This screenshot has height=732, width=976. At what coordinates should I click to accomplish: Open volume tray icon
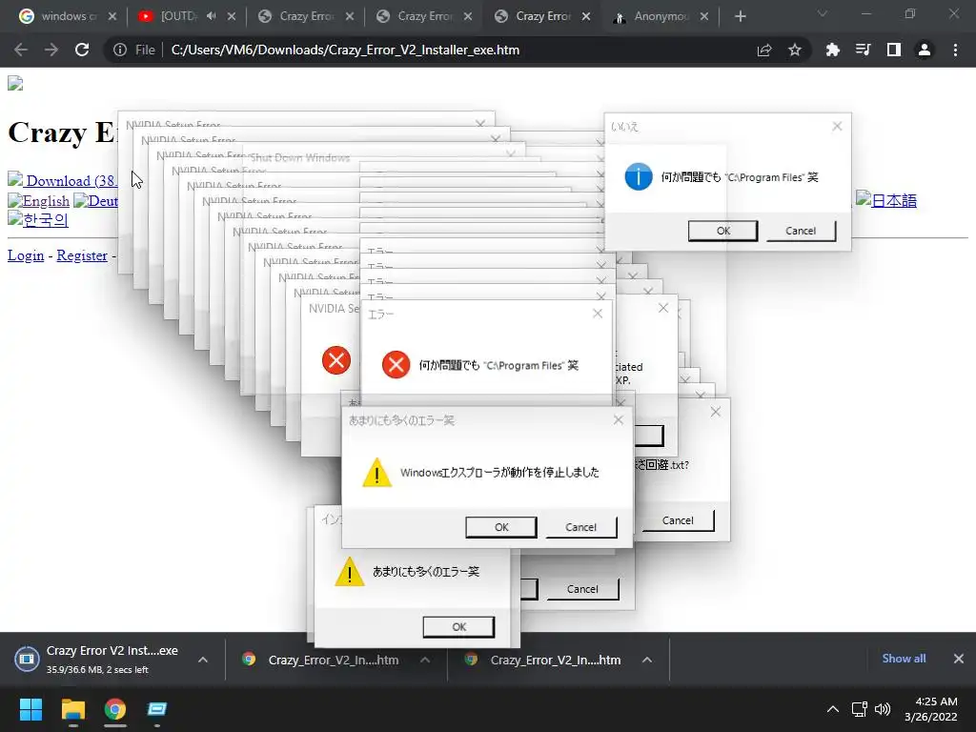point(882,709)
